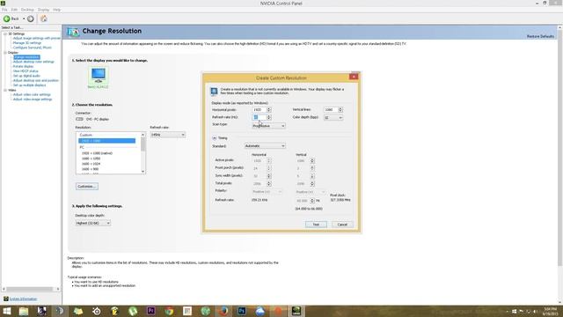
Task: Open Adobe Premiere Pro from taskbar
Action: coord(150,311)
